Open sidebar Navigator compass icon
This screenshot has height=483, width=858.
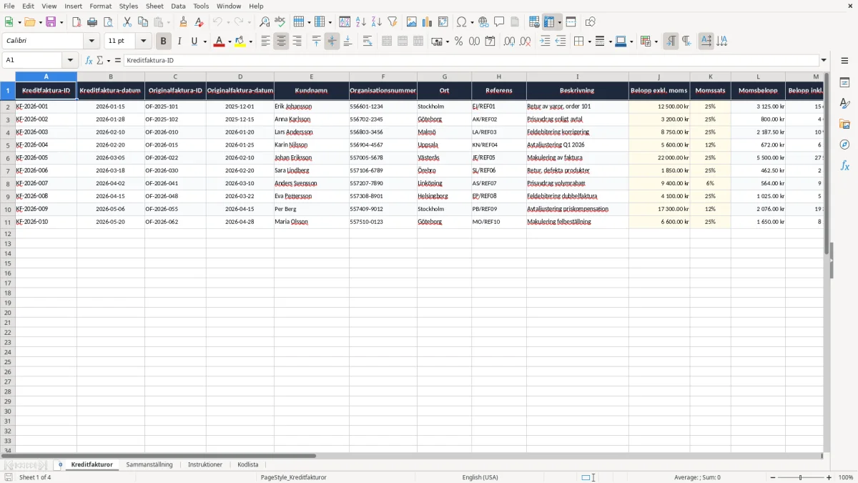click(x=844, y=145)
